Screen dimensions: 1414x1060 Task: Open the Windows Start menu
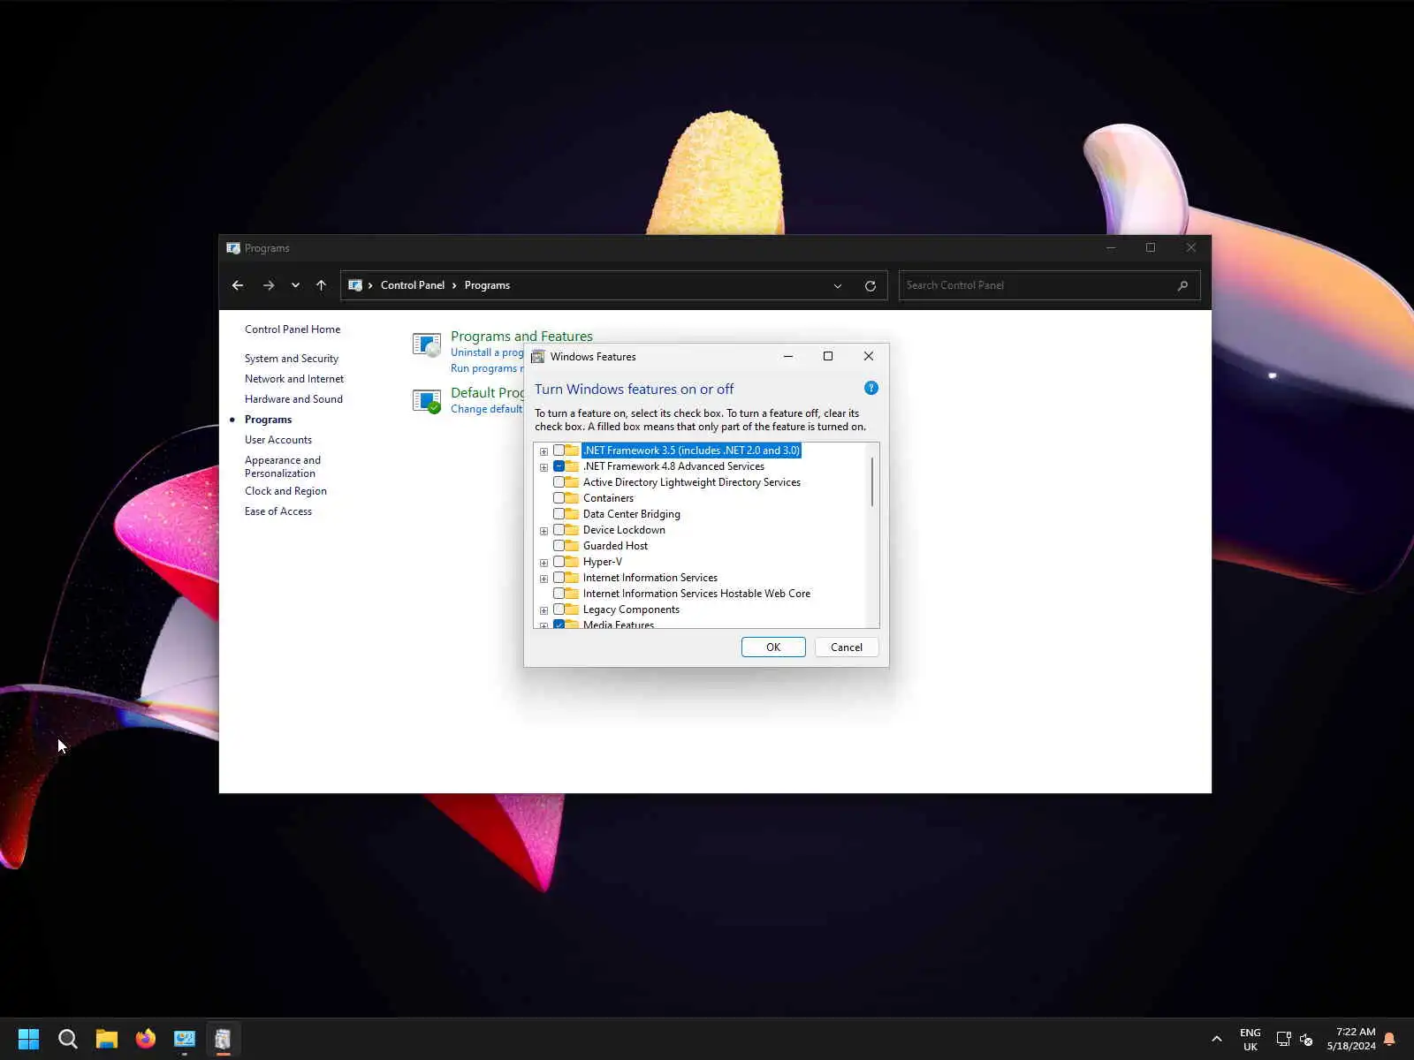[28, 1039]
